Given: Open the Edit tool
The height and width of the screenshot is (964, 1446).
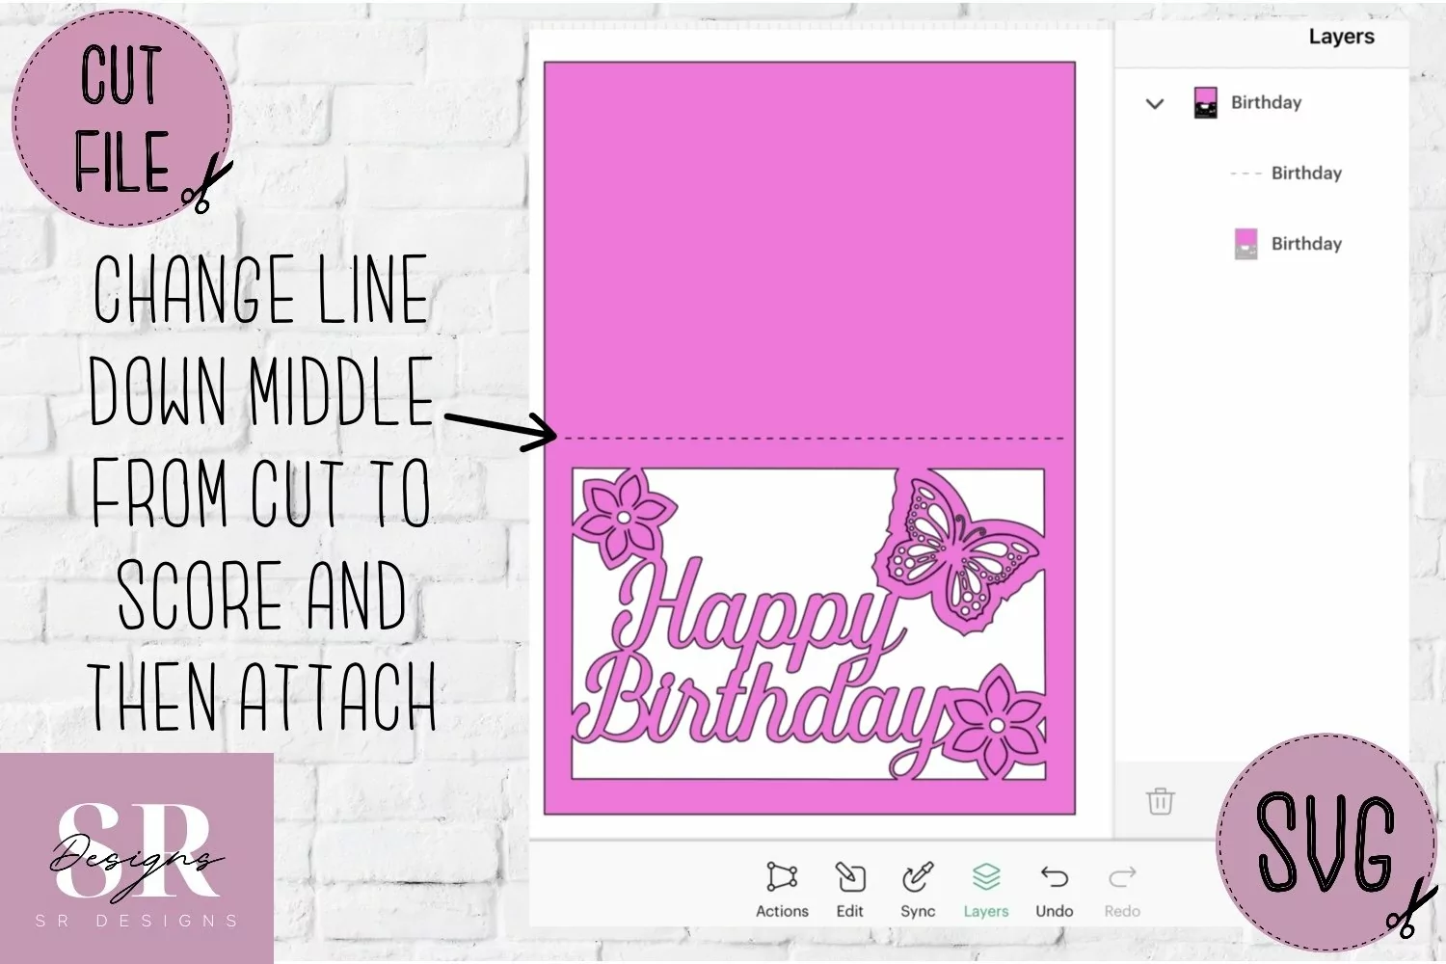Looking at the screenshot, I should point(849,890).
